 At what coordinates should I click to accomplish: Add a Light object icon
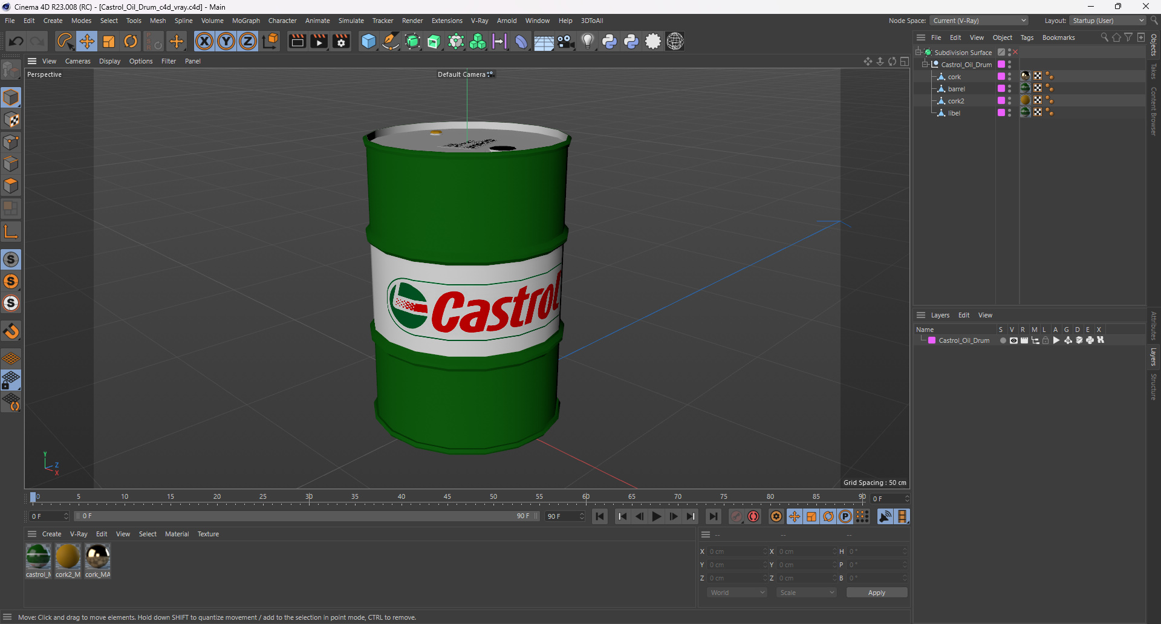[x=587, y=41]
